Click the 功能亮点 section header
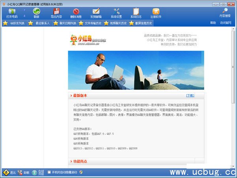Viewport: 237px width, 178px height. [x=80, y=161]
